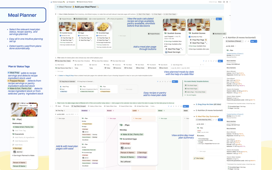Toggle DONE checkbox on Guacamole plan page
The width and height of the screenshot is (272, 170).
click(x=15, y=152)
